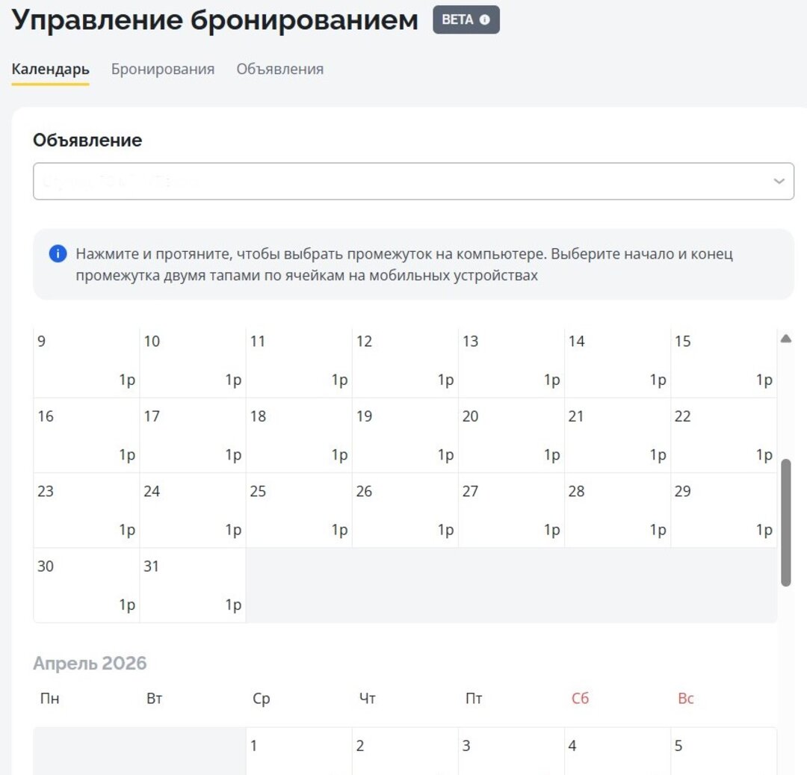Select the Календарь tab

(x=51, y=70)
